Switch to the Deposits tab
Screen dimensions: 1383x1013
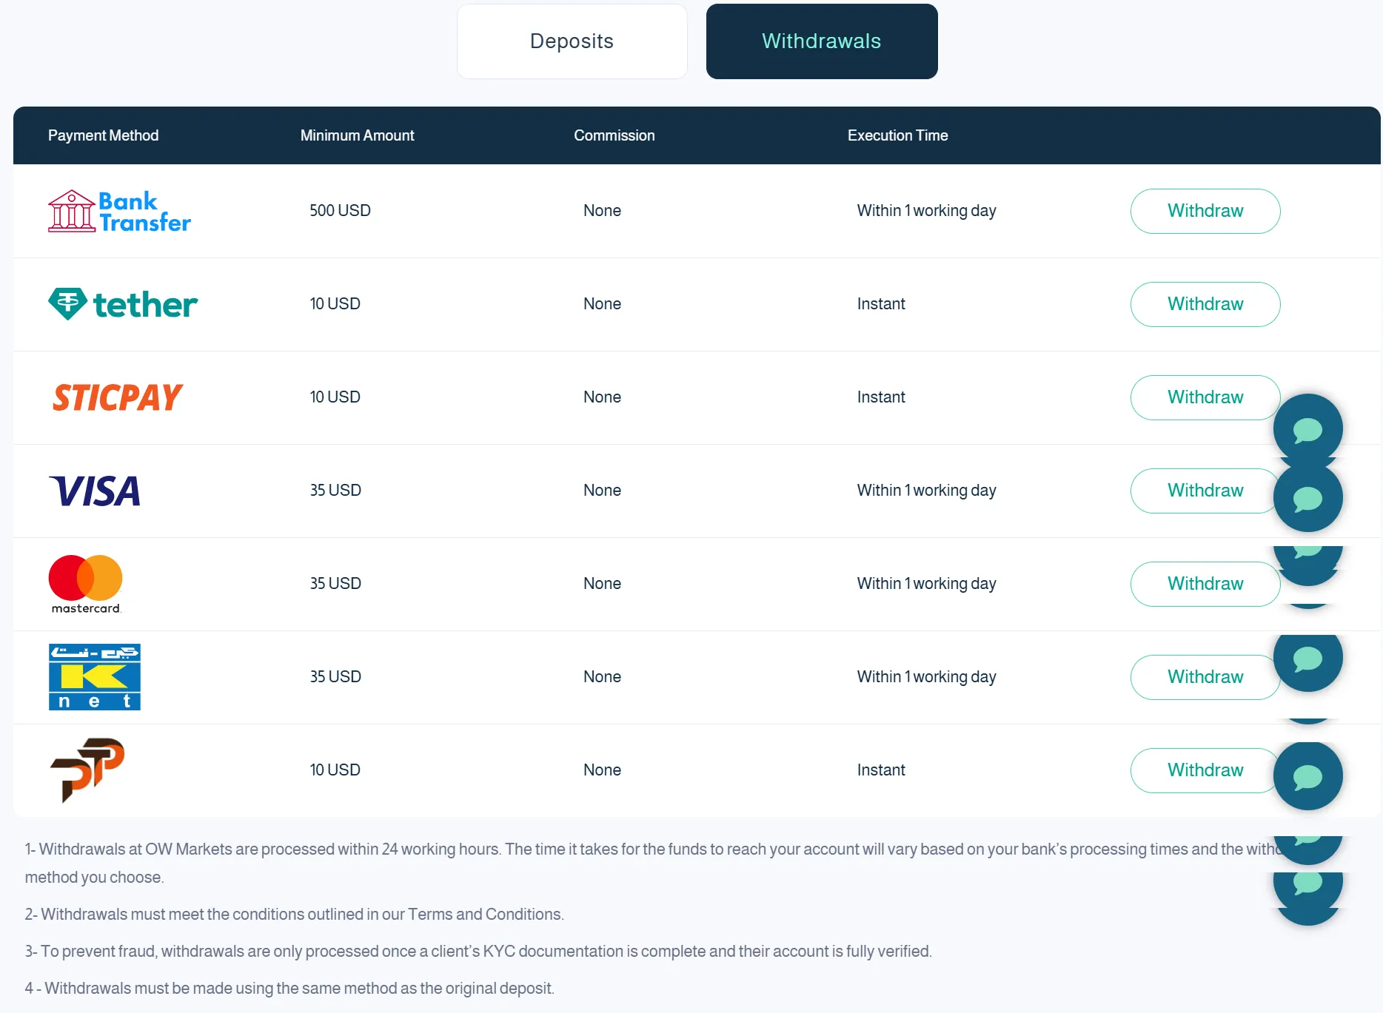point(572,41)
